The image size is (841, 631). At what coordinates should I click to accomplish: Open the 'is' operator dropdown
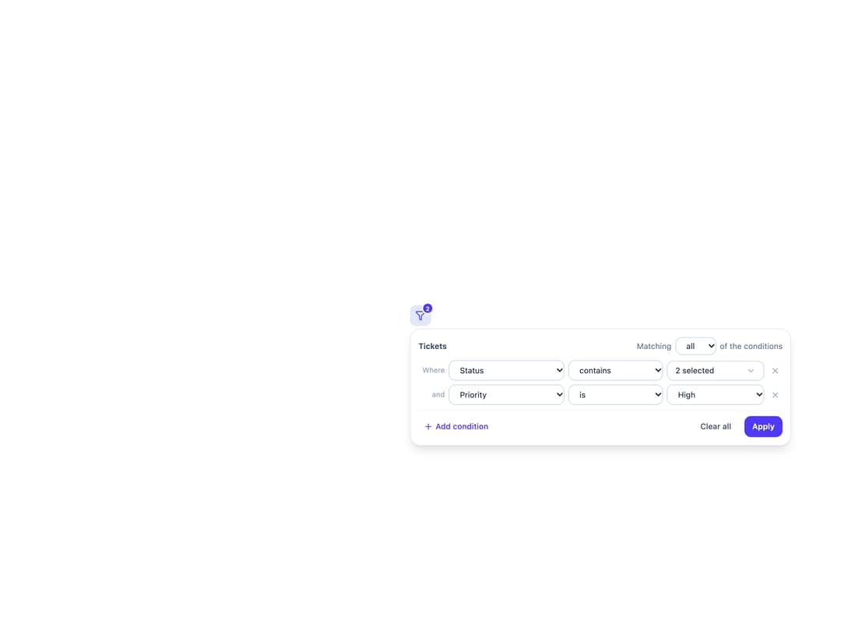click(615, 394)
